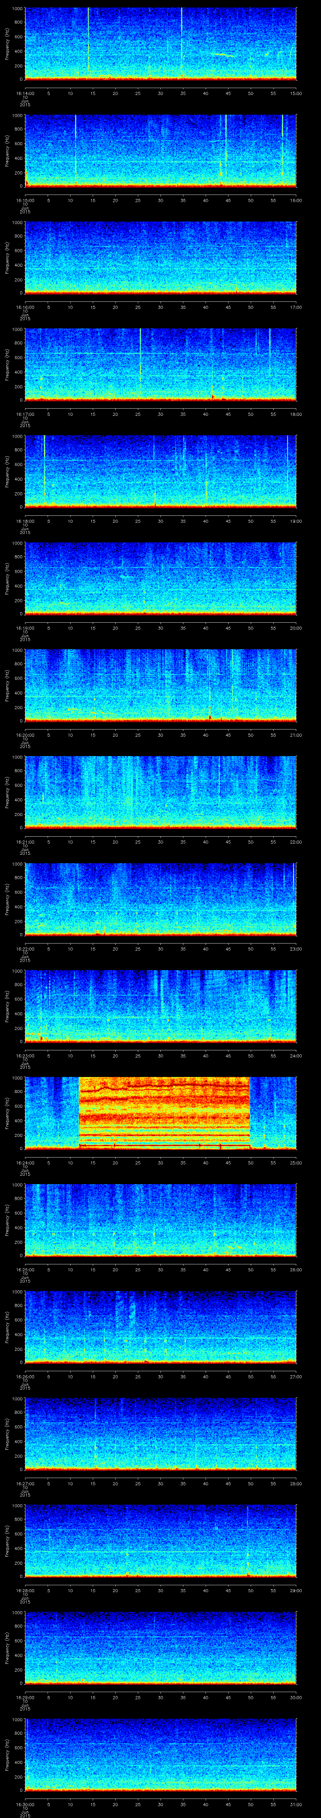Screen dimensions: 321x1818
Task: Click the orange broadband noise burst at 16:24
Action: point(164,1113)
